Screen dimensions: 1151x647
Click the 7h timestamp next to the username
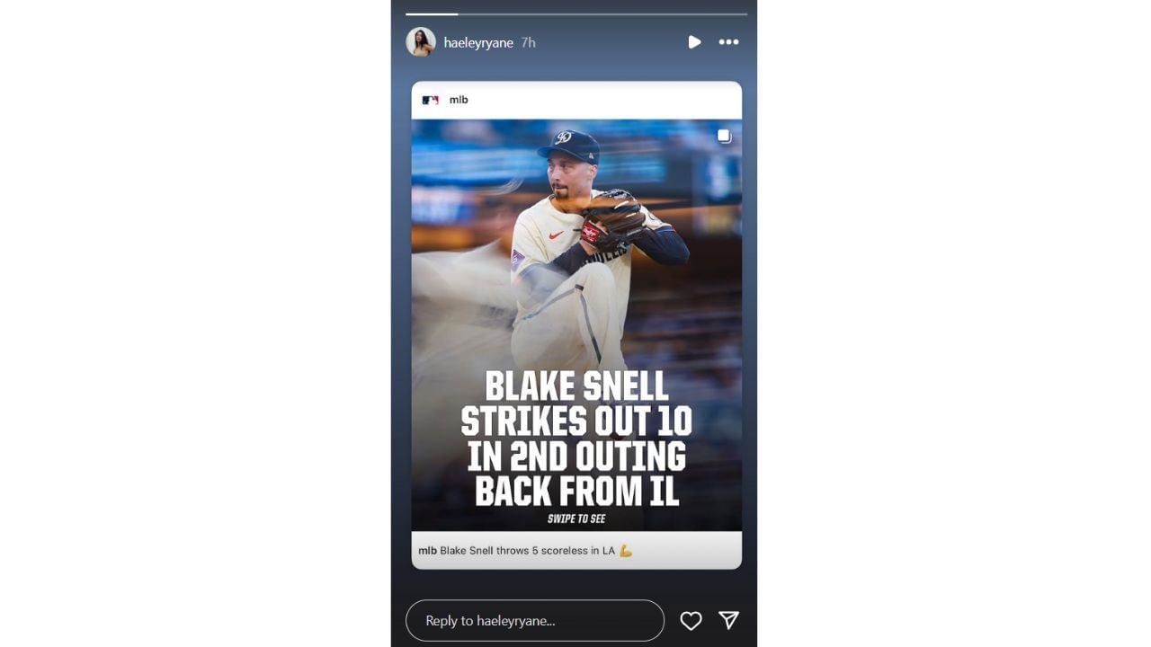tap(529, 42)
